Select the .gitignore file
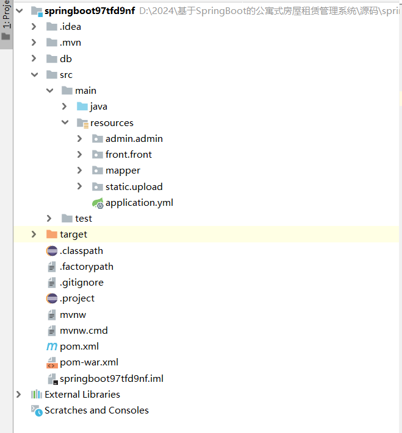Image resolution: width=402 pixels, height=433 pixels. click(x=81, y=283)
